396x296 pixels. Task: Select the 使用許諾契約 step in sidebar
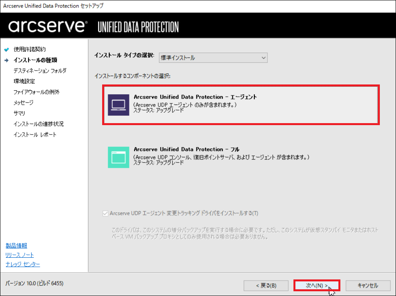point(30,49)
